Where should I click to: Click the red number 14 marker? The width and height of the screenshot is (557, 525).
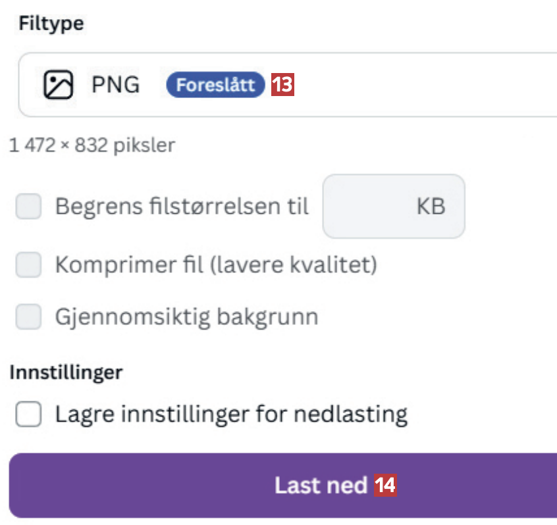385,486
